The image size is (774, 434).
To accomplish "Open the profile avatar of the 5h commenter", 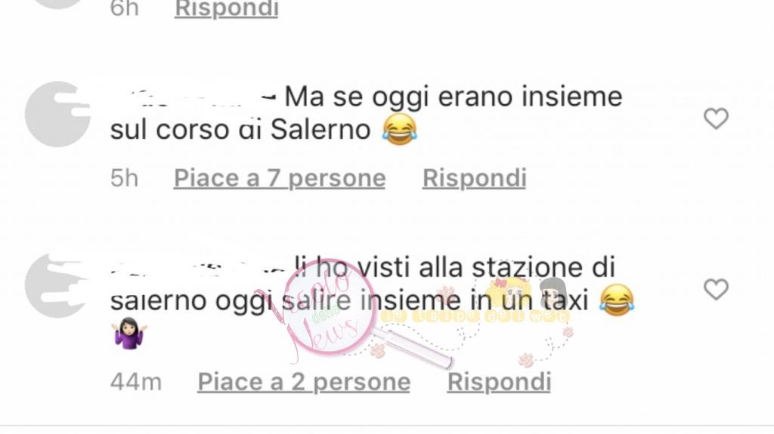I will click(57, 114).
